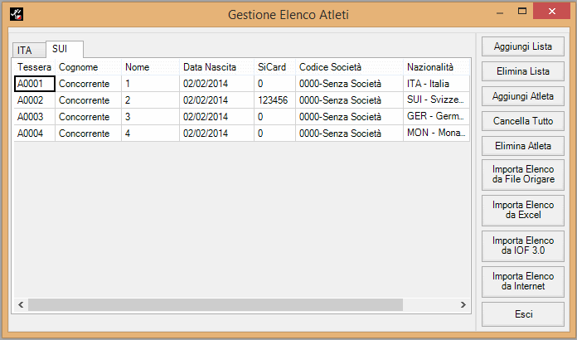Select the SUI tab
This screenshot has width=577, height=340.
(x=65, y=49)
